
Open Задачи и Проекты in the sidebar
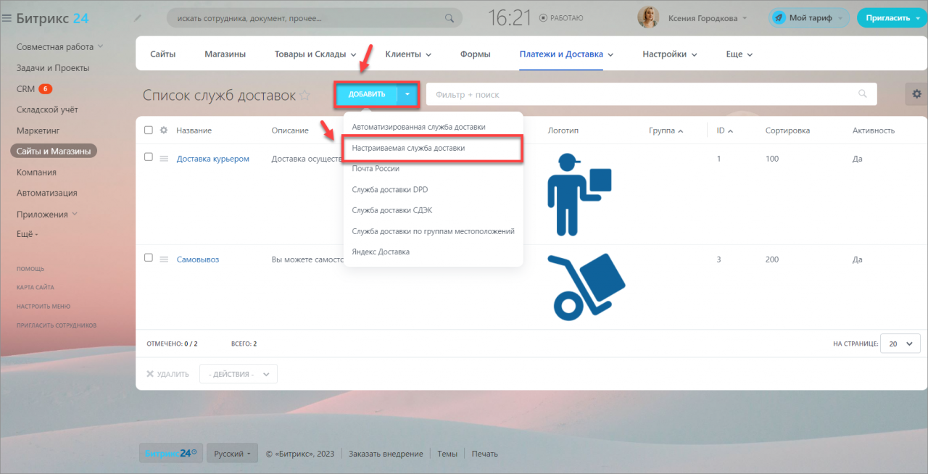(x=53, y=68)
